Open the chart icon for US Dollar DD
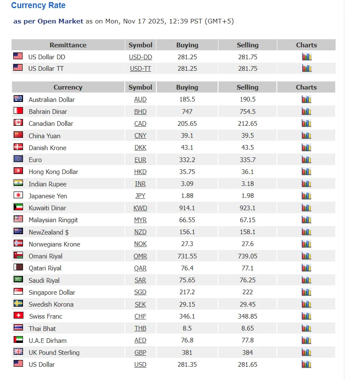345x380 pixels. coord(307,57)
